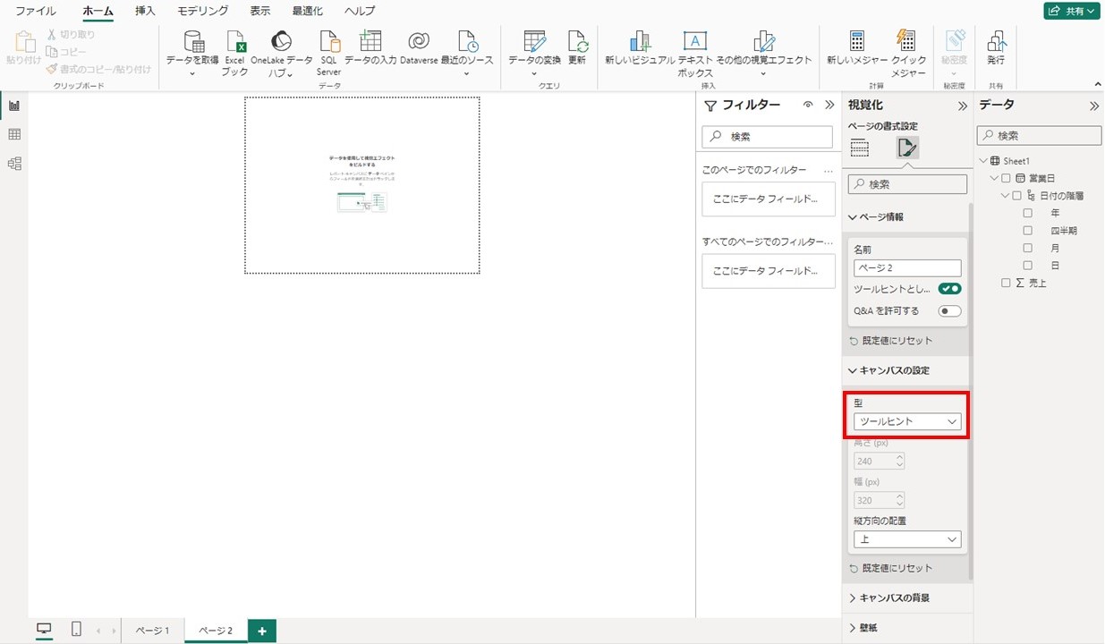This screenshot has width=1105, height=644.
Task: Create a 新しいメジャー
Action: click(x=856, y=44)
